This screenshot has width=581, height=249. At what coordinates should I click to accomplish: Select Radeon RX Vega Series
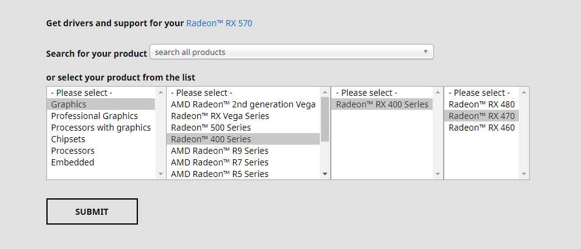220,116
